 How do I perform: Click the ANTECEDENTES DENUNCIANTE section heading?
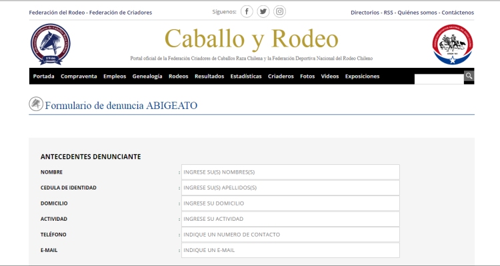[x=91, y=156]
